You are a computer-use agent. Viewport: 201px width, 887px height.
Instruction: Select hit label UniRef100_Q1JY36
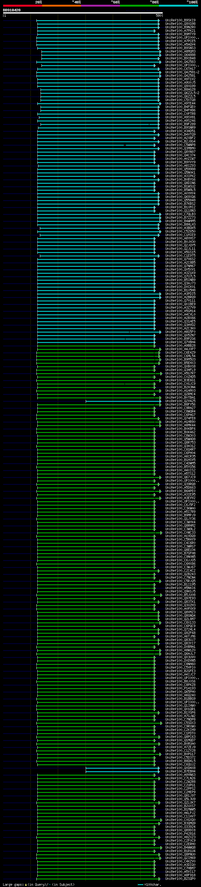pyautogui.click(x=180, y=519)
